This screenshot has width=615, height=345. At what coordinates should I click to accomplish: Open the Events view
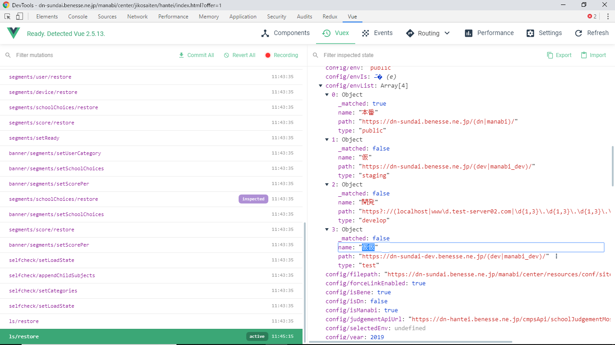tap(377, 33)
